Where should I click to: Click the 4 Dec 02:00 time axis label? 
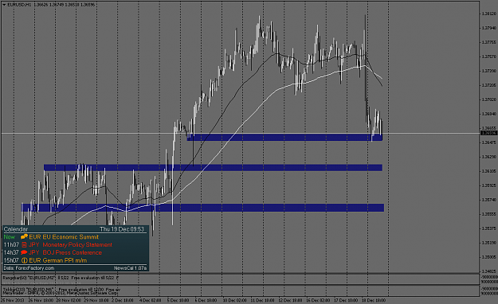coord(151,300)
